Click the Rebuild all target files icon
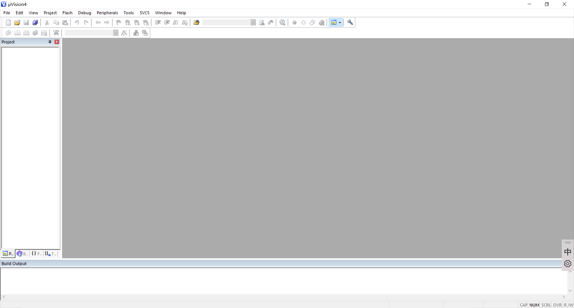This screenshot has width=574, height=308. coord(26,33)
